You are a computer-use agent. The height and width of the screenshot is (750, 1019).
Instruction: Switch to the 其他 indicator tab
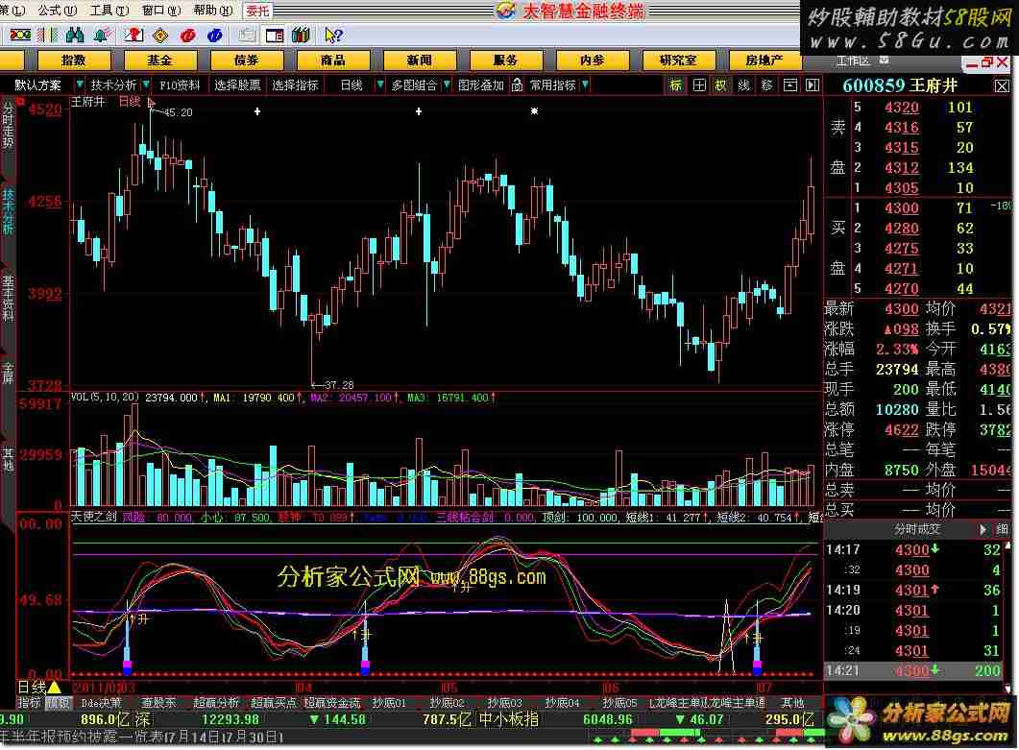[x=792, y=703]
